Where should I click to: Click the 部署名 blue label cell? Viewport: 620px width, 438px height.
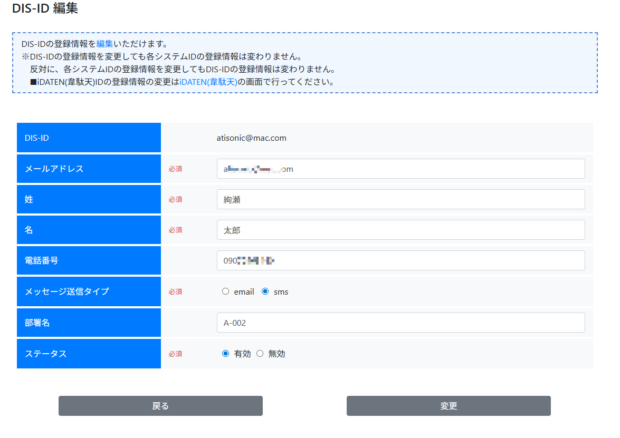(89, 323)
